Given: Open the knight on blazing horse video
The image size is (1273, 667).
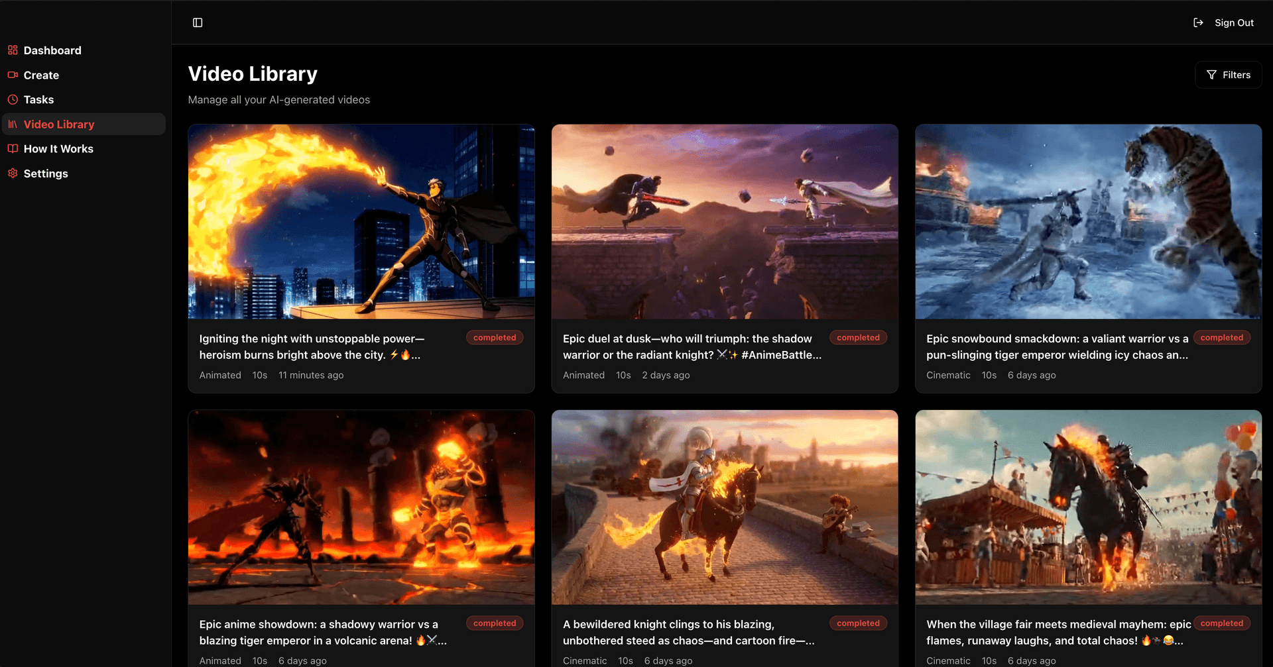Looking at the screenshot, I should (724, 507).
